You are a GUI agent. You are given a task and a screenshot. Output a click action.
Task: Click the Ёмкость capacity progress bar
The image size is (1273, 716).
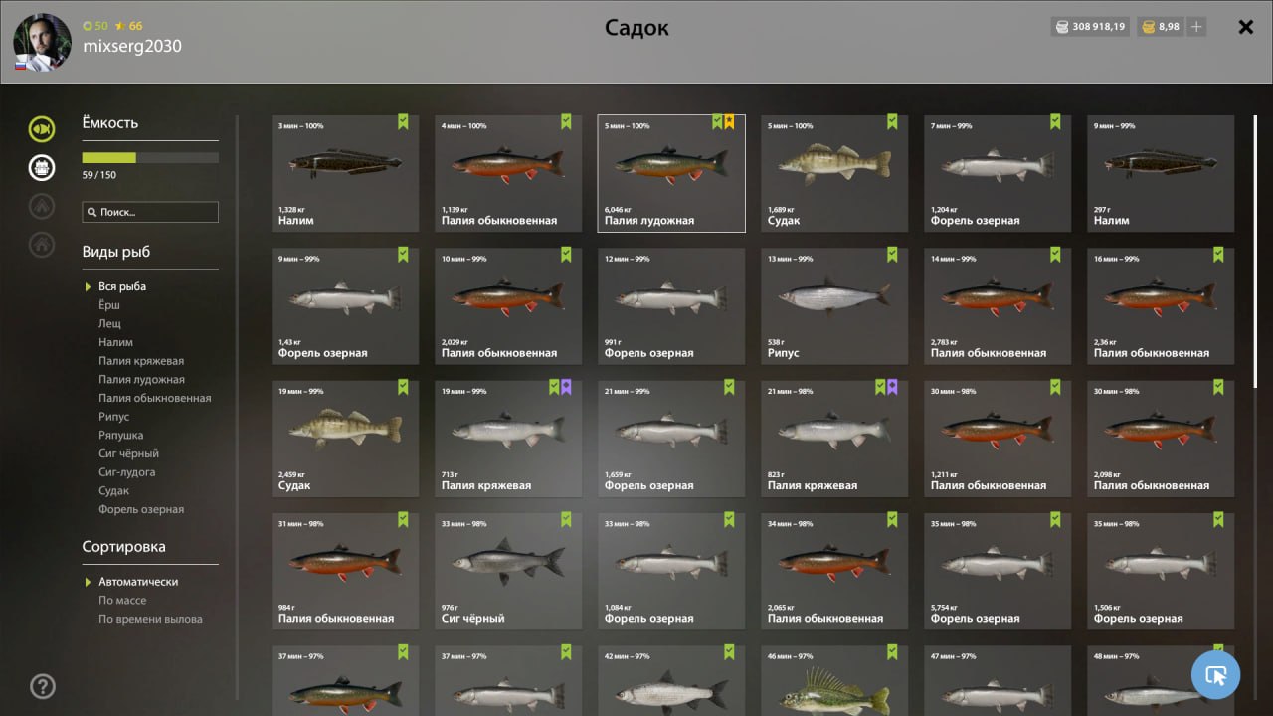[150, 157]
